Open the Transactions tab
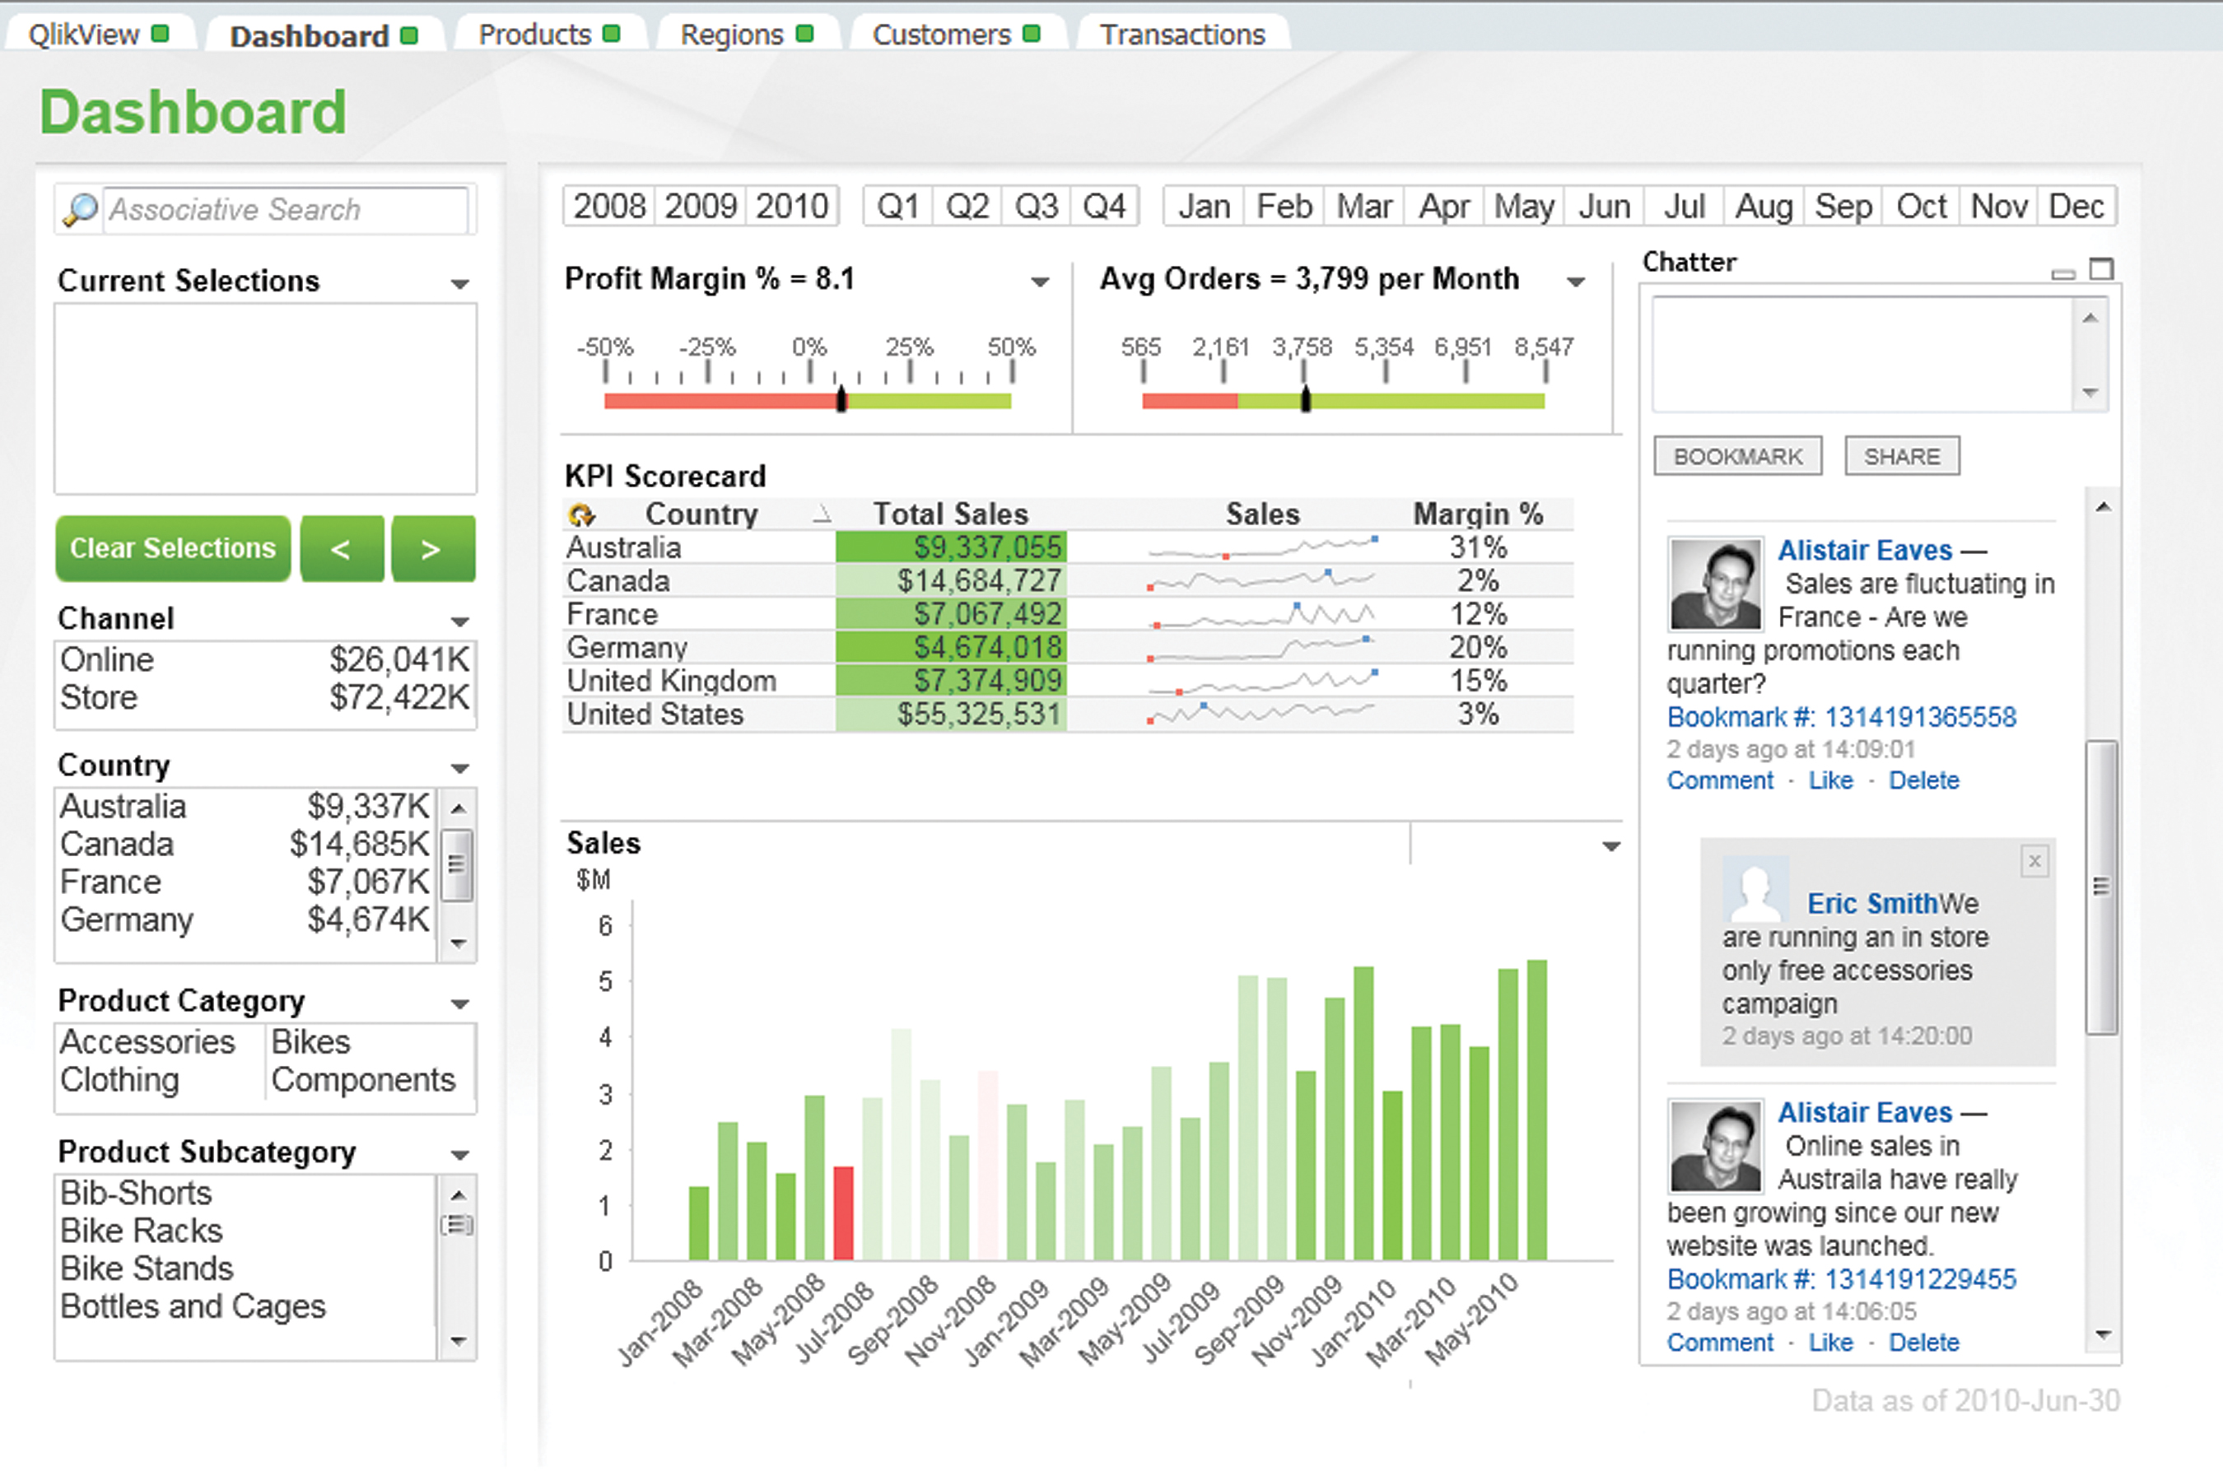The image size is (2223, 1471). click(1181, 35)
